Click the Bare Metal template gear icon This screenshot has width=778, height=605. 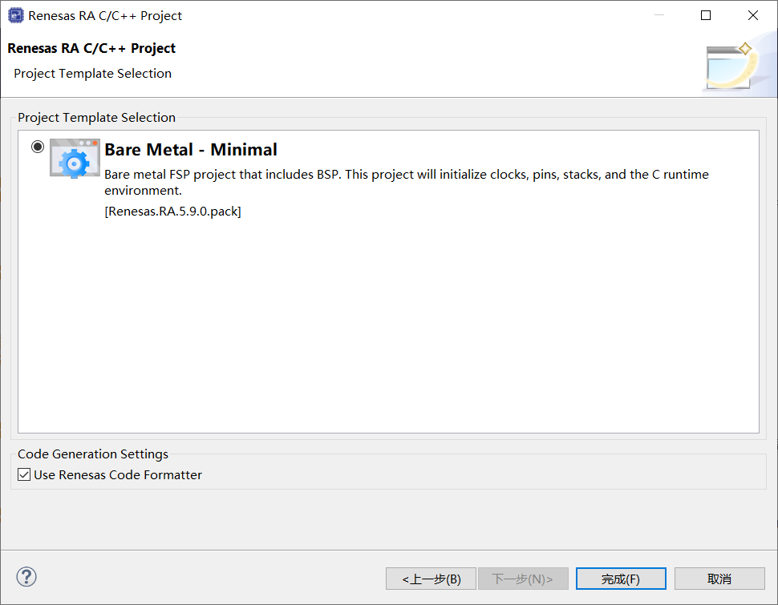click(75, 158)
